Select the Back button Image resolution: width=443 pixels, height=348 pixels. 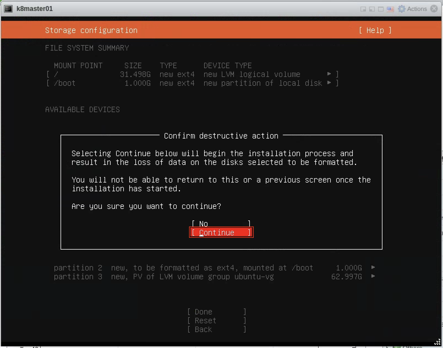click(x=217, y=329)
